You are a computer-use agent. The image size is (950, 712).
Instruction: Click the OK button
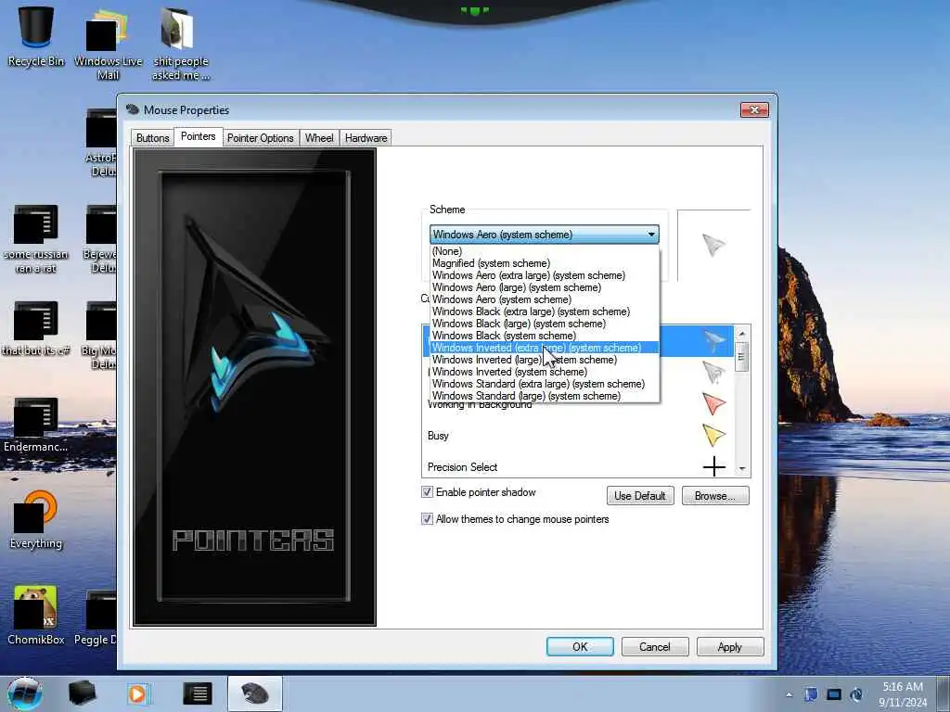[580, 646]
